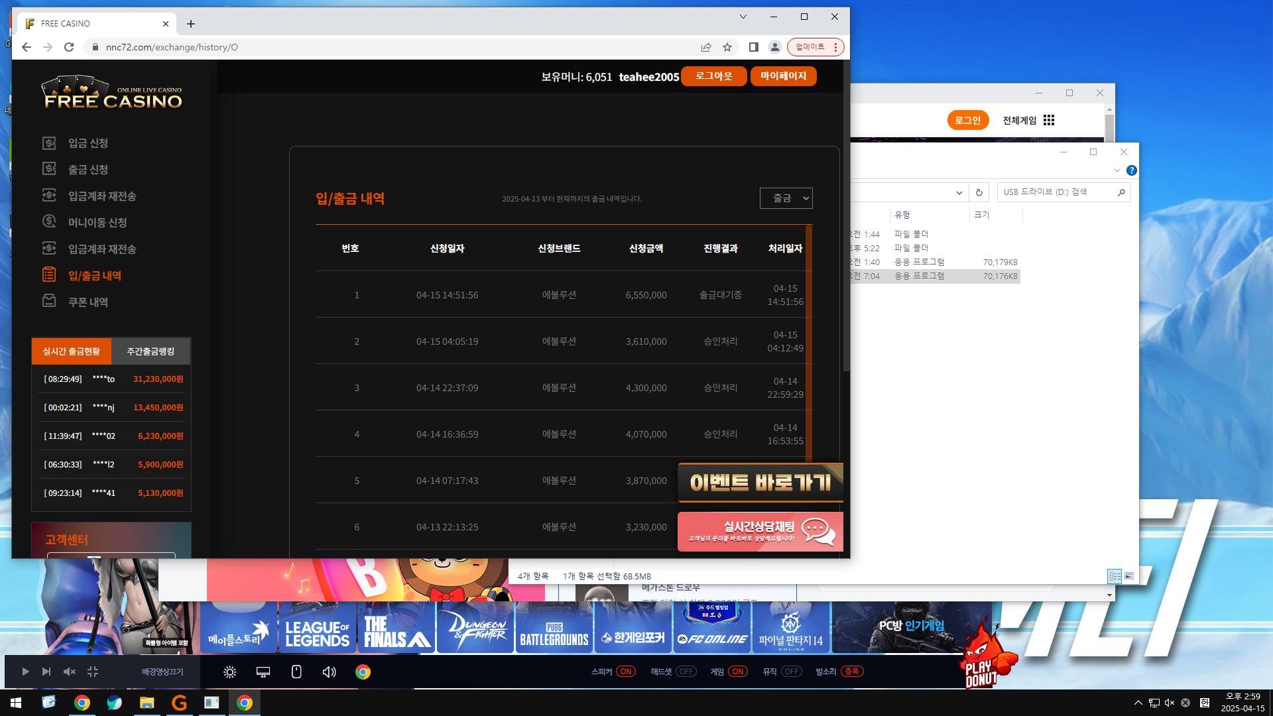
Task: Toggle 발소리 증폭 switch
Action: pos(852,672)
